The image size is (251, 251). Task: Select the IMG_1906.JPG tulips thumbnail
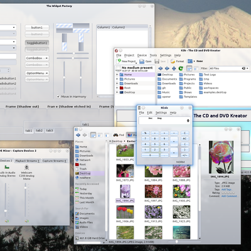(125, 212)
